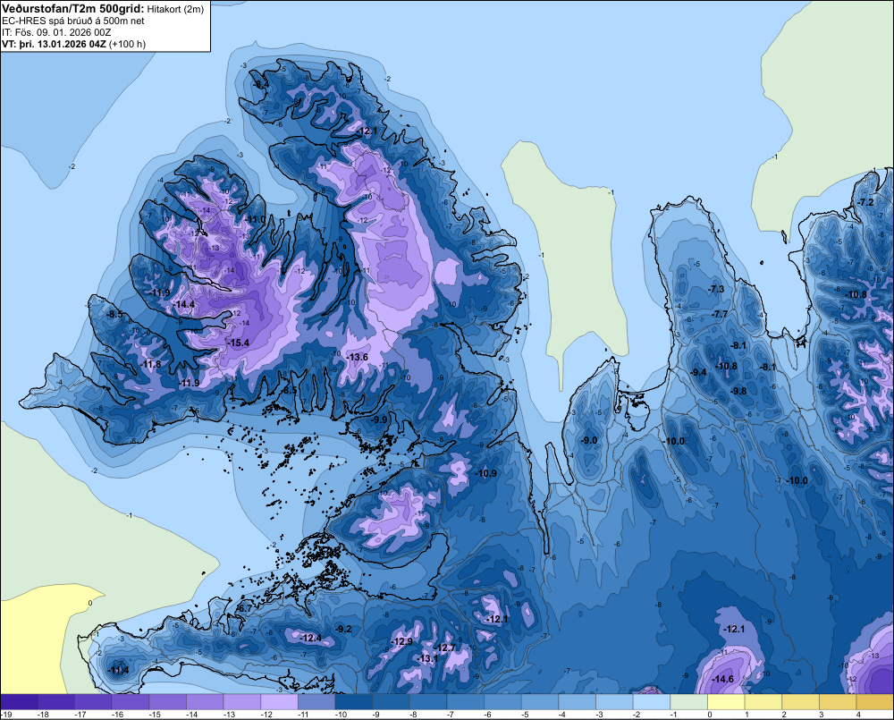Click the -12.4 temperature label
Screen dimensions: 894x720
pyautogui.click(x=311, y=638)
